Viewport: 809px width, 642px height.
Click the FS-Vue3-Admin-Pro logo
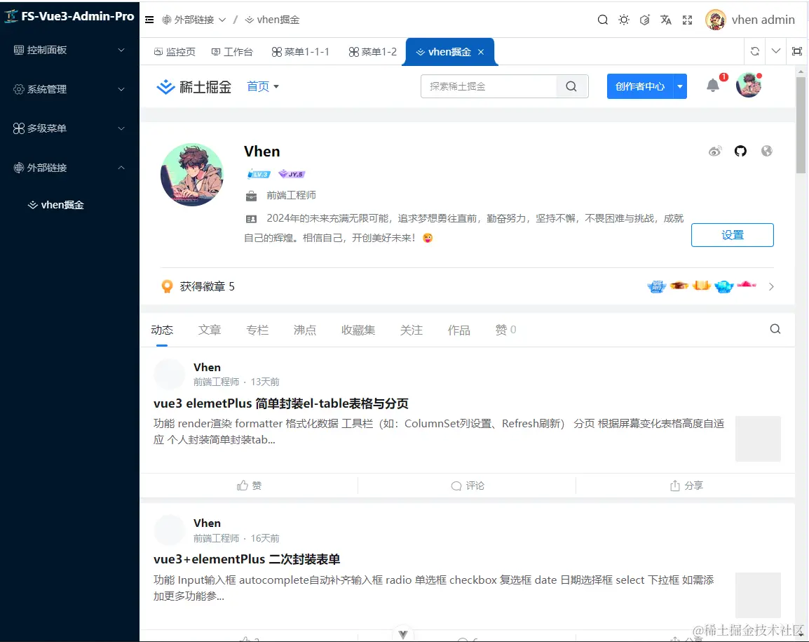pos(69,16)
